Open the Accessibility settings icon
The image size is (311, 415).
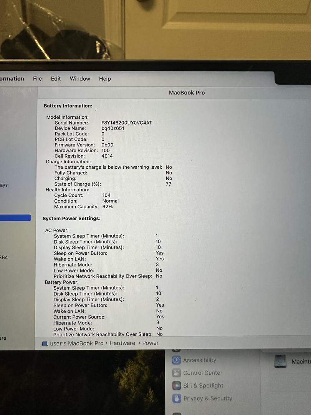tap(176, 360)
